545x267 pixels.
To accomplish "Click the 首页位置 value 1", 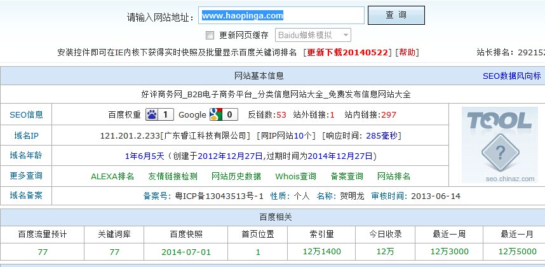I will point(258,252).
